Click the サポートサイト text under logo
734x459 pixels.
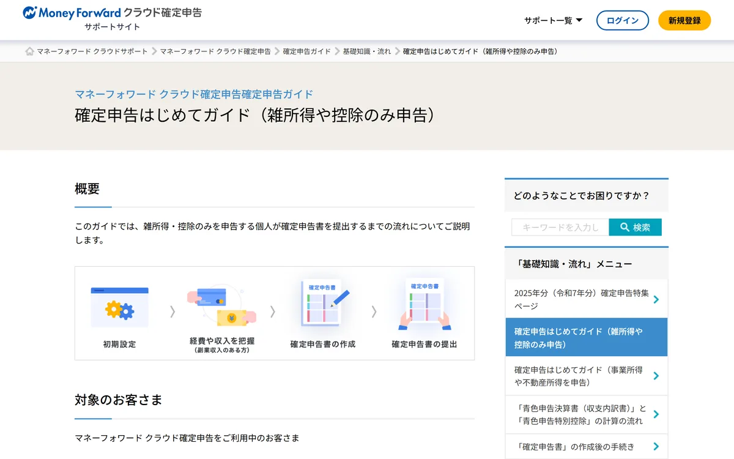pos(113,27)
